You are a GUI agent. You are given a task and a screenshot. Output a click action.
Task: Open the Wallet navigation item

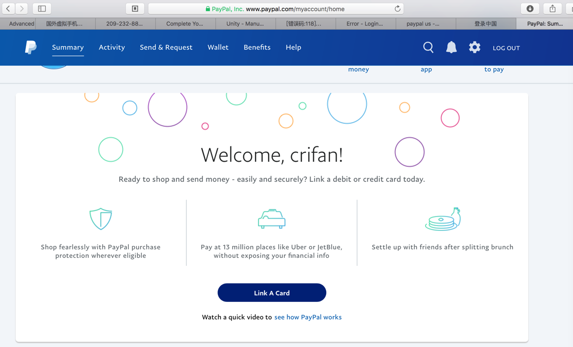[x=218, y=47]
